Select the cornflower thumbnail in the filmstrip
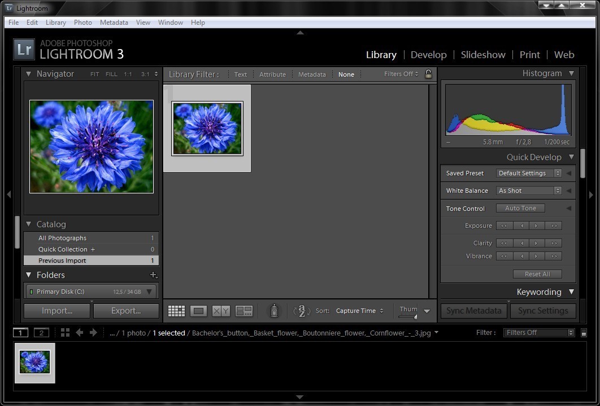Screen dimensions: 600x406 pos(34,362)
